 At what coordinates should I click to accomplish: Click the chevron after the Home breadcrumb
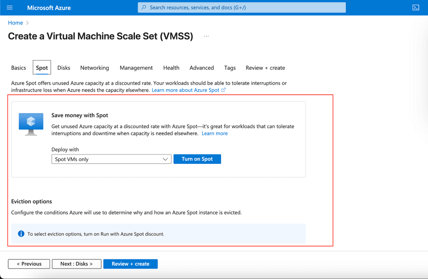point(26,23)
